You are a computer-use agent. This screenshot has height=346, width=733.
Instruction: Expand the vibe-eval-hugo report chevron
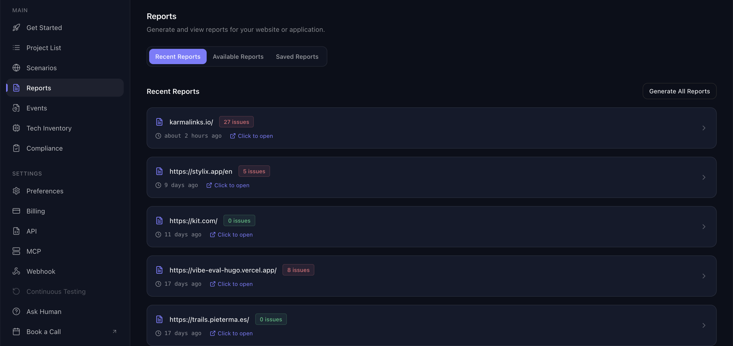pyautogui.click(x=704, y=276)
